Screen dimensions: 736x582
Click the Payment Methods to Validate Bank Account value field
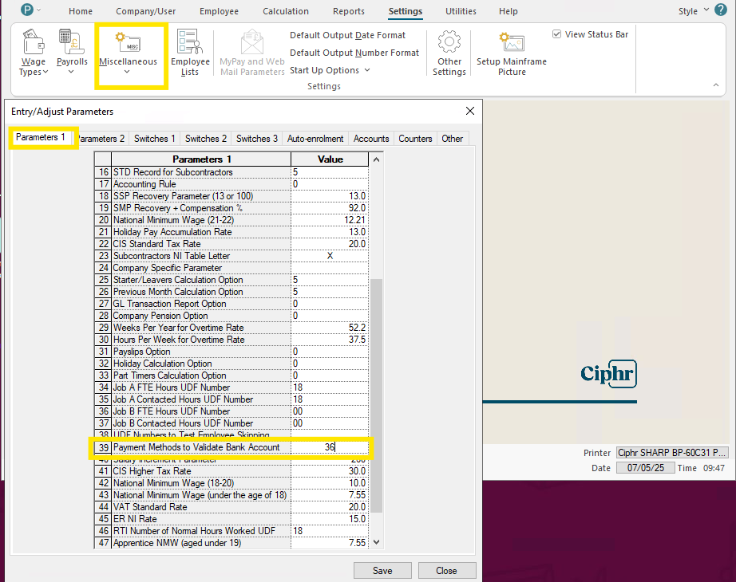coord(330,447)
